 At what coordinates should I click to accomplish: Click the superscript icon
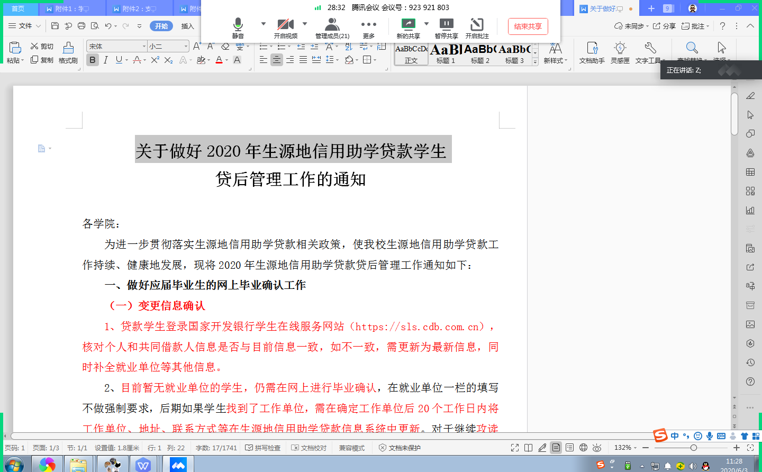155,60
